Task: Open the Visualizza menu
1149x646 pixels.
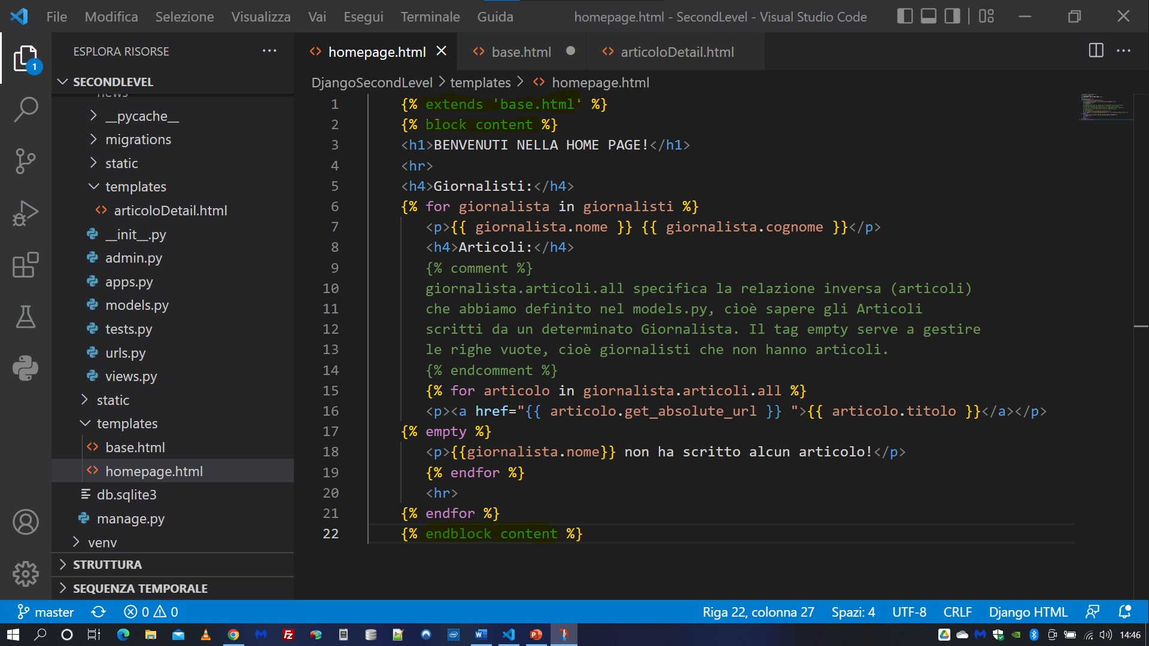Action: coord(261,17)
